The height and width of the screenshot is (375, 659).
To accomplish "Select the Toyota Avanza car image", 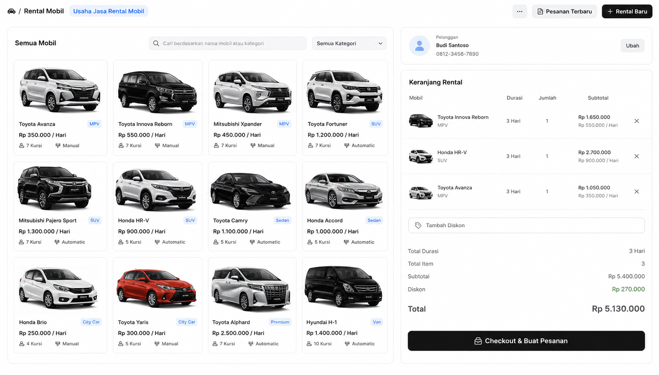I will click(x=60, y=90).
